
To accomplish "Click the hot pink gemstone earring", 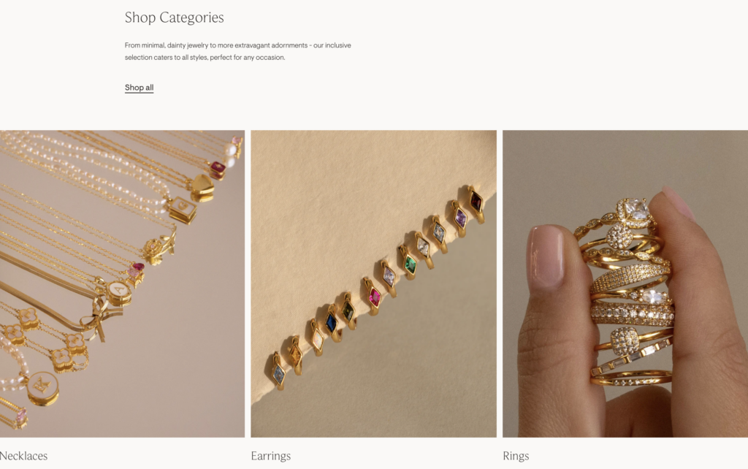I will point(373,297).
